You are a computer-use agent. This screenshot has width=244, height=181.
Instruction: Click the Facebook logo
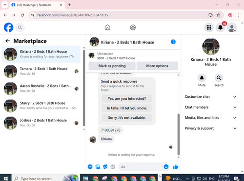[8, 27]
